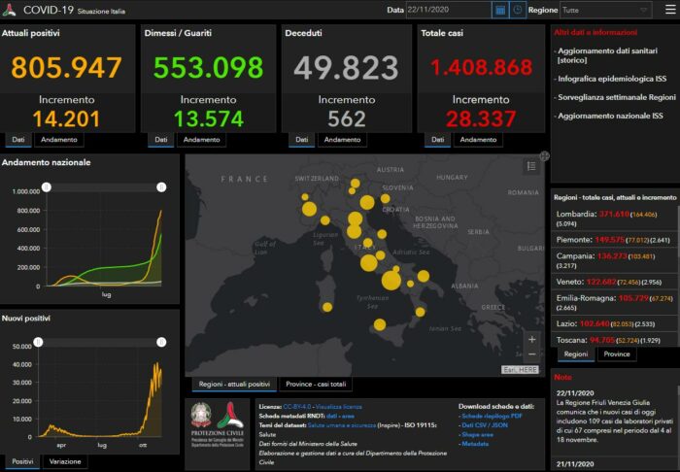The width and height of the screenshot is (680, 472).
Task: Zoom out on the map
Action: coord(531,356)
